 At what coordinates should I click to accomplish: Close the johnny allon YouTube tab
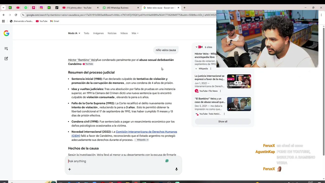(98, 8)
